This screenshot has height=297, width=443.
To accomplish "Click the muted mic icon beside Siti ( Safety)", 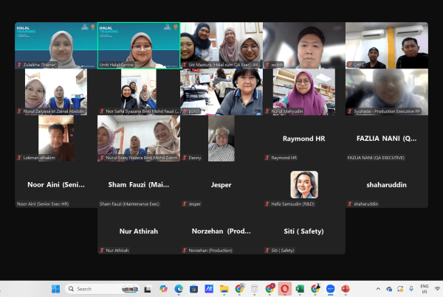I will (267, 250).
